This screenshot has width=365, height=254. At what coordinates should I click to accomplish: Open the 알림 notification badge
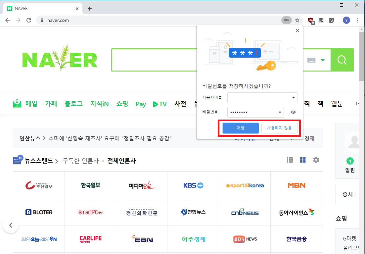click(350, 161)
